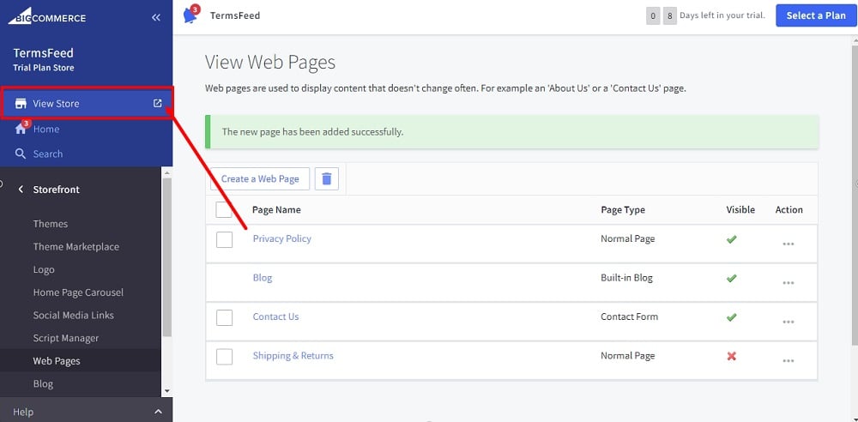This screenshot has height=422, width=858.
Task: Click the Visible column header
Action: [740, 209]
